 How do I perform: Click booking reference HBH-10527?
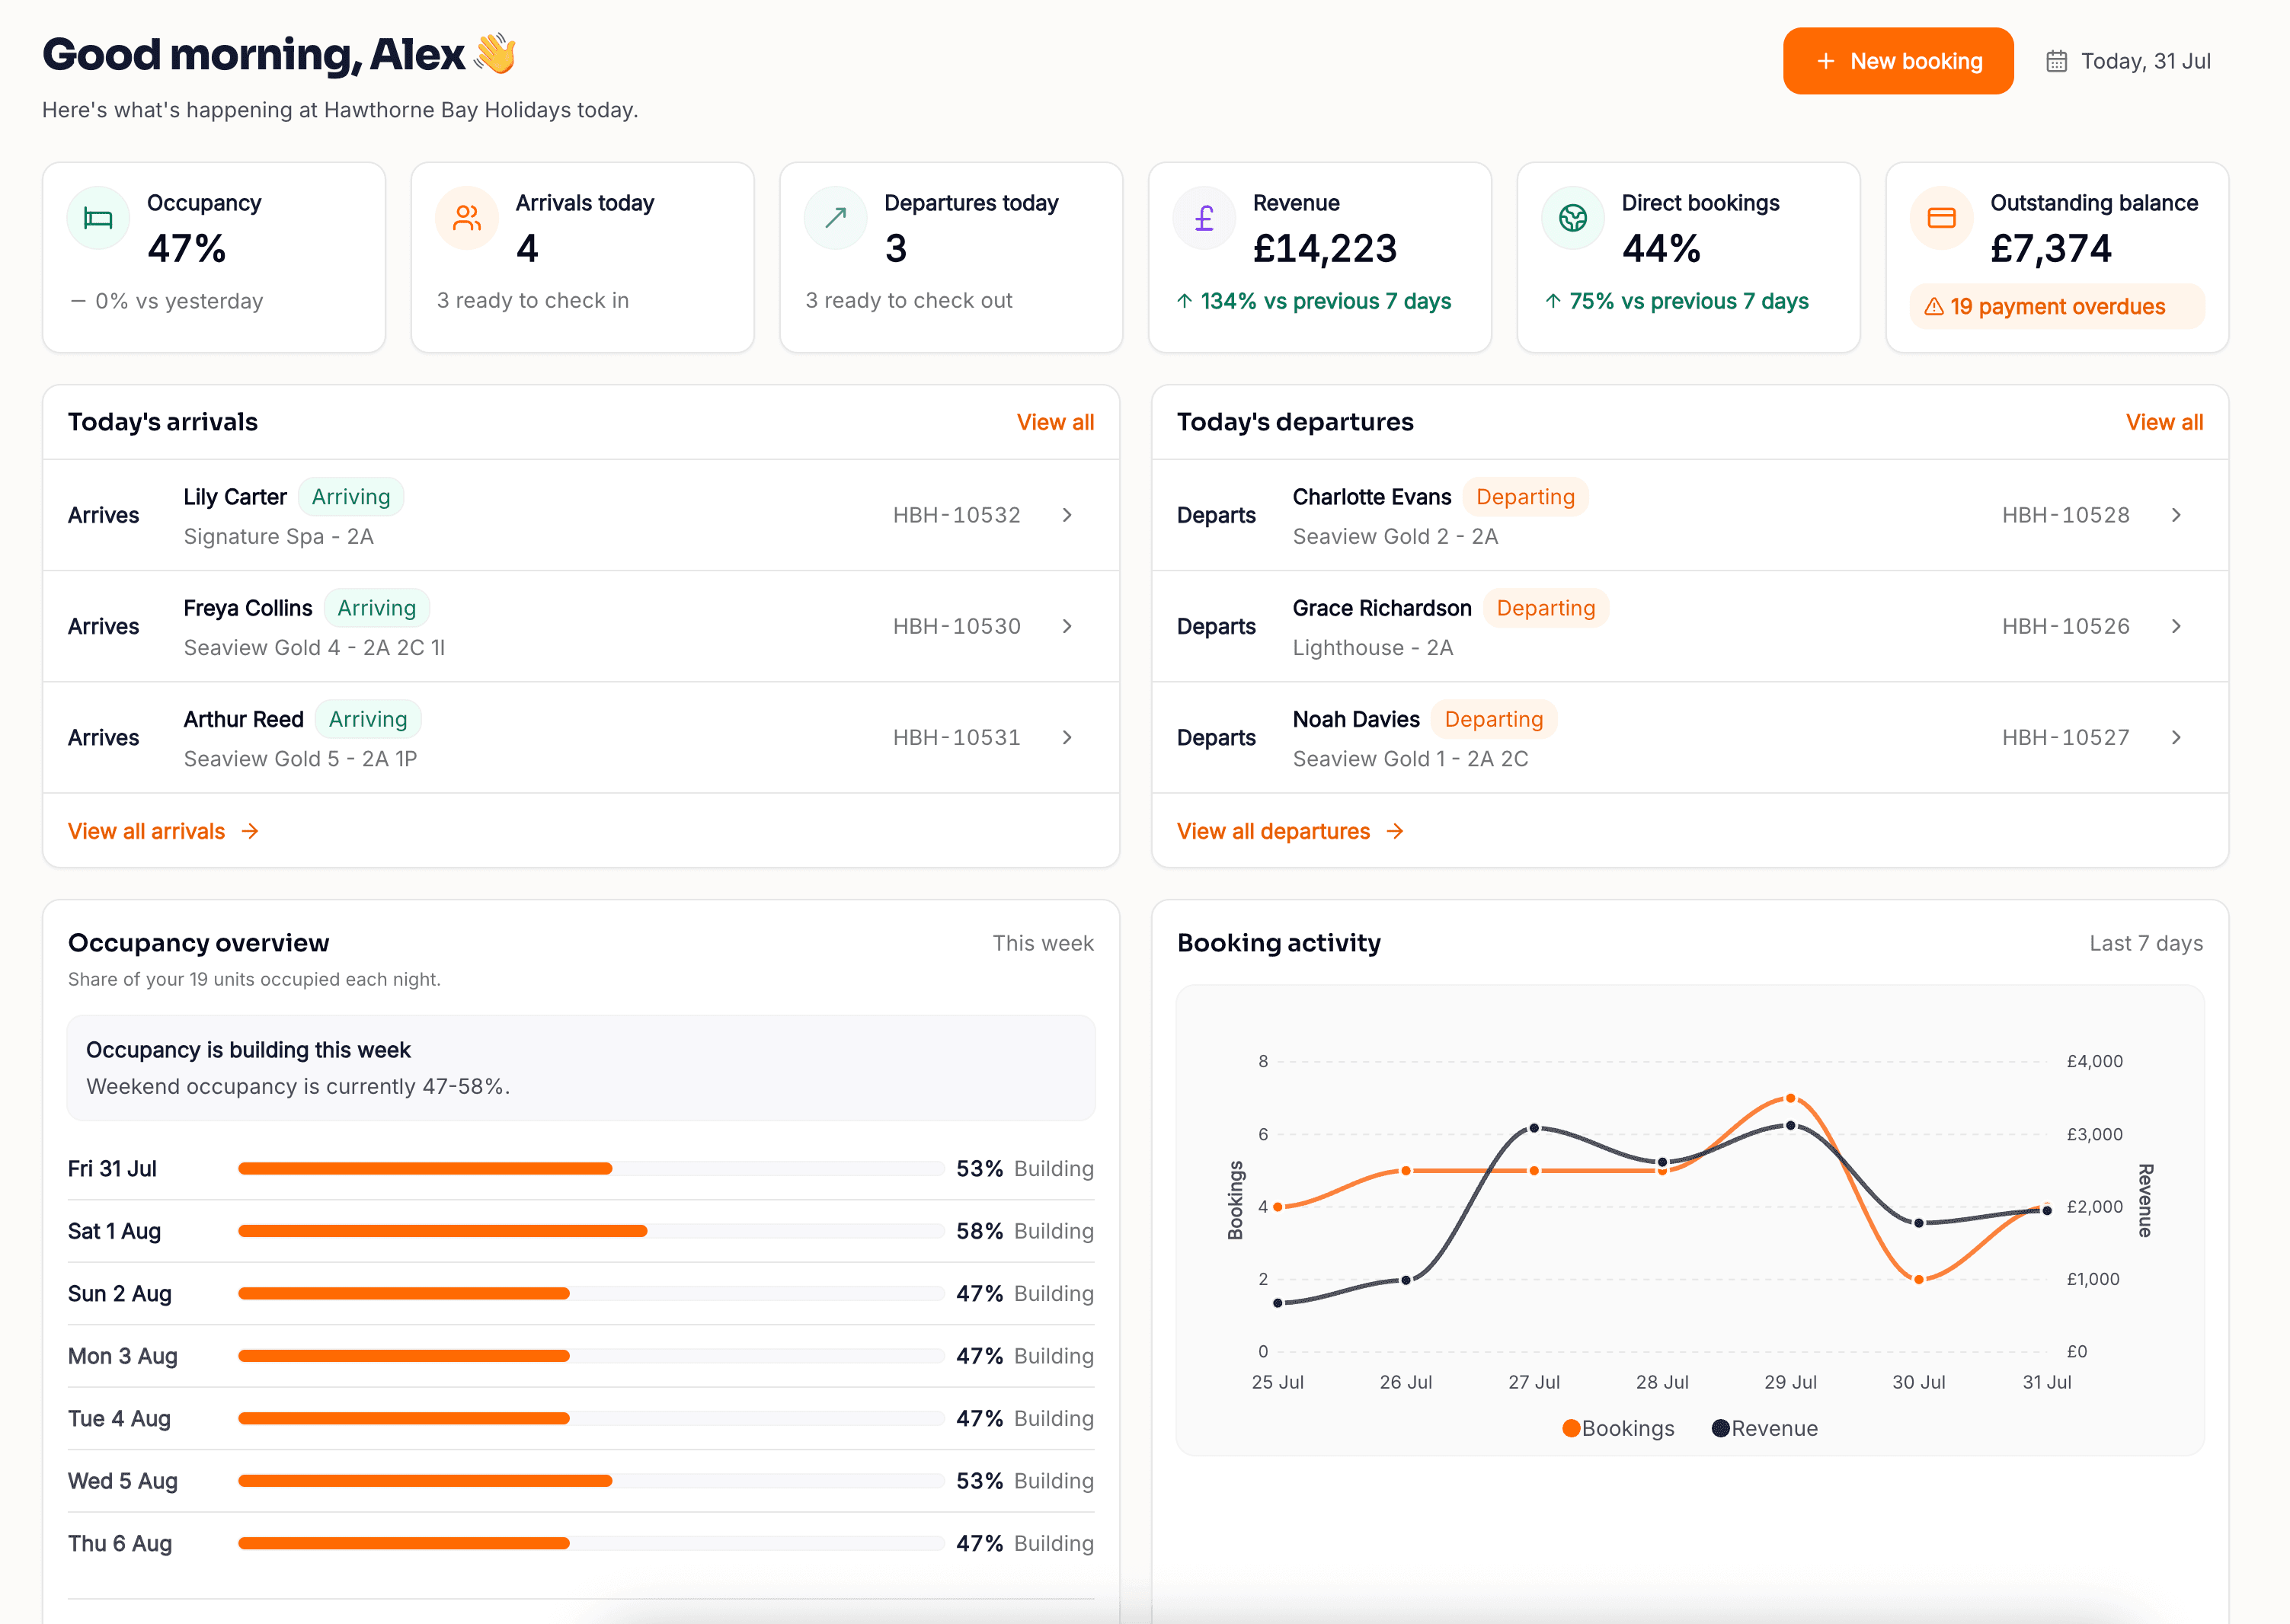point(2066,737)
